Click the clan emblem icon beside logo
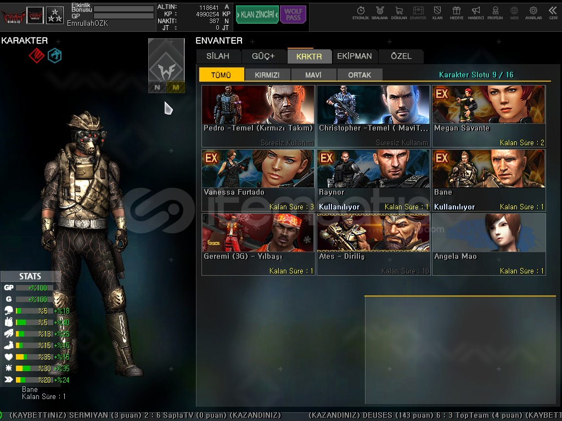562x421 pixels. pyautogui.click(x=35, y=15)
